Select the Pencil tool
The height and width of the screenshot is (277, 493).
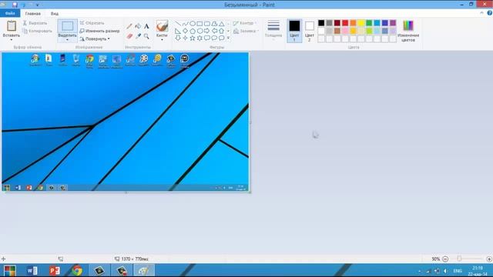[129, 26]
